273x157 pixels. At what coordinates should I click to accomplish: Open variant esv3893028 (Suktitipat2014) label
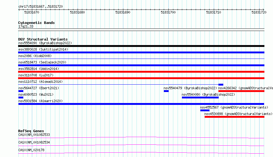coord(43,49)
